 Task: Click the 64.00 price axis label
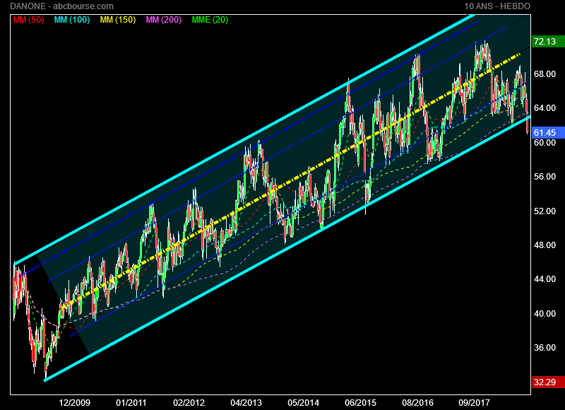(545, 108)
